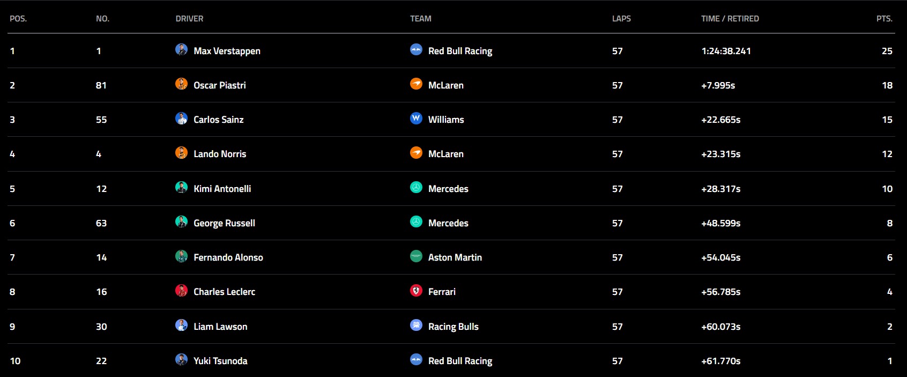Click the PTS. column header
The height and width of the screenshot is (377, 907).
tap(884, 19)
